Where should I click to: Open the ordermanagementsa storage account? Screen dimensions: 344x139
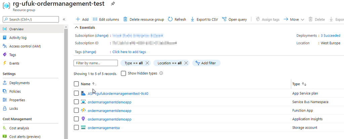(103, 128)
